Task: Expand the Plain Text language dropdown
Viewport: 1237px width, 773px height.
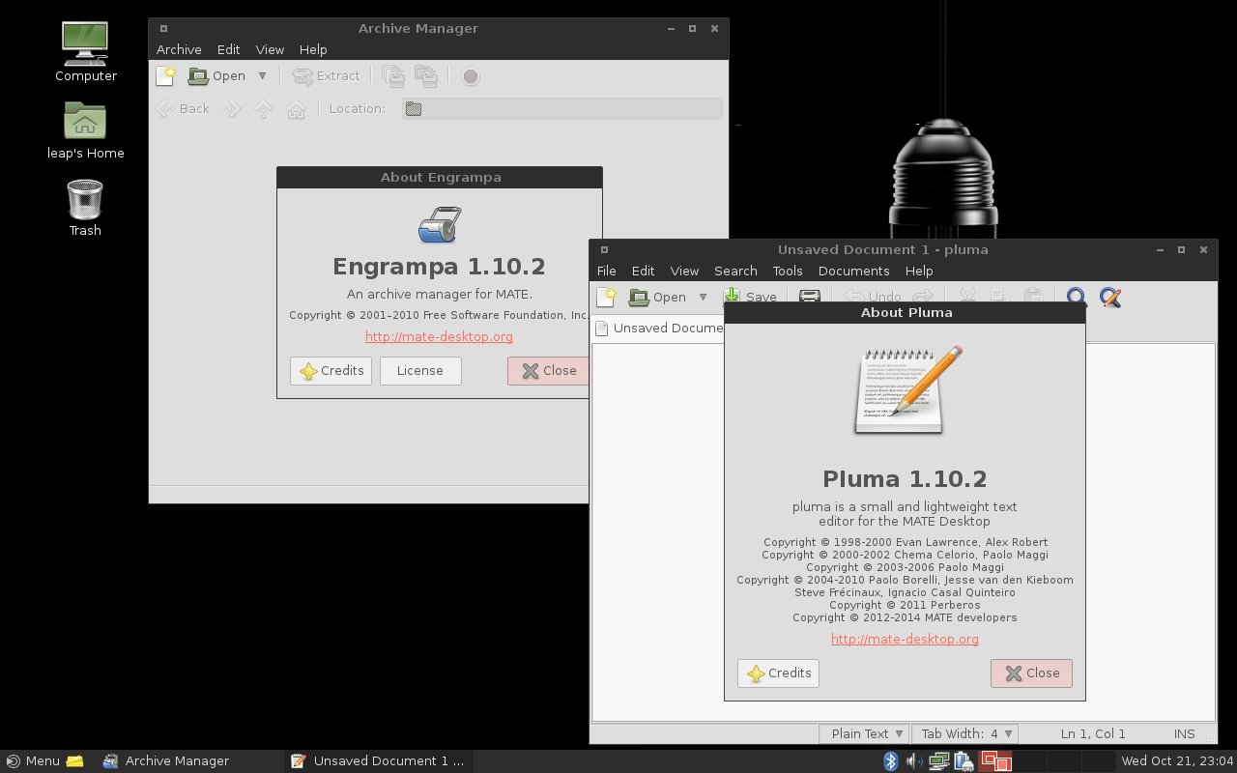Action: pos(864,734)
